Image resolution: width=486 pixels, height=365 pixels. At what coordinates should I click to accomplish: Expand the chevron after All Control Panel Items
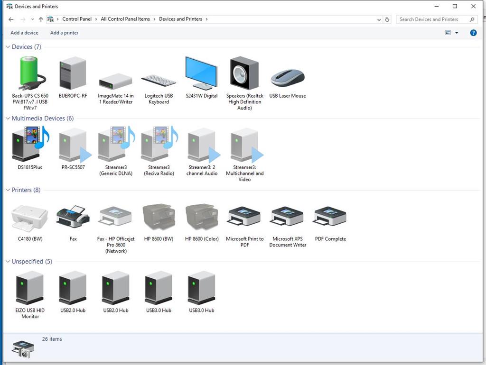[154, 19]
